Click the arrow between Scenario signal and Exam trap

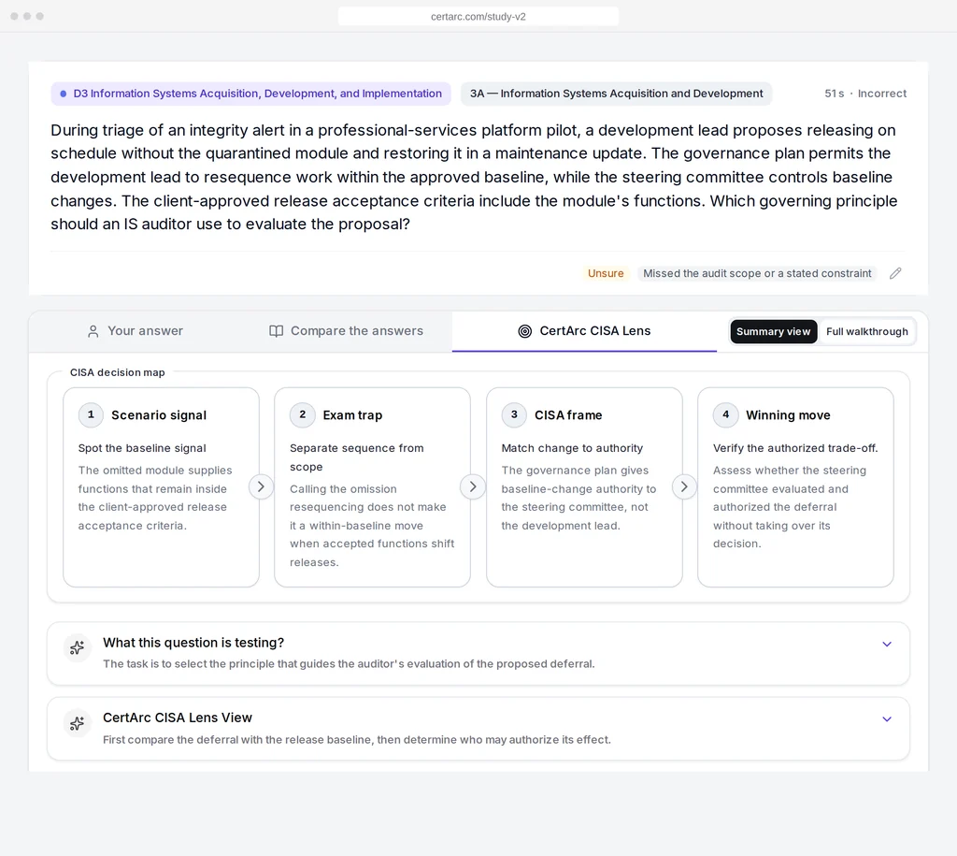[x=261, y=487]
